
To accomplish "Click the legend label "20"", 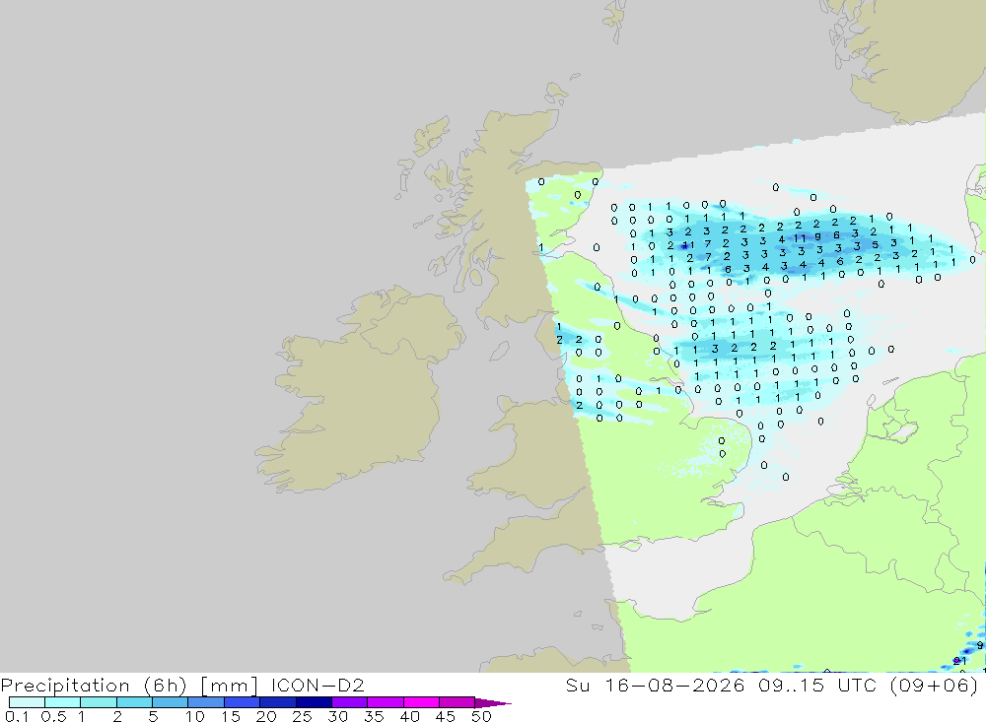I will tap(266, 716).
